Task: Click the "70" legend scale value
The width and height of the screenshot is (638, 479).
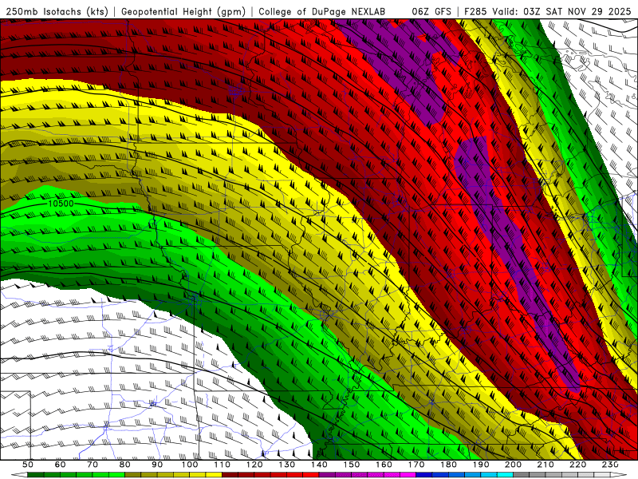Action: tap(93, 465)
